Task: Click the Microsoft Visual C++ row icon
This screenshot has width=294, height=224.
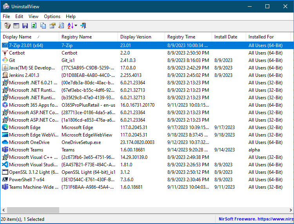Action: pyautogui.click(x=5, y=157)
